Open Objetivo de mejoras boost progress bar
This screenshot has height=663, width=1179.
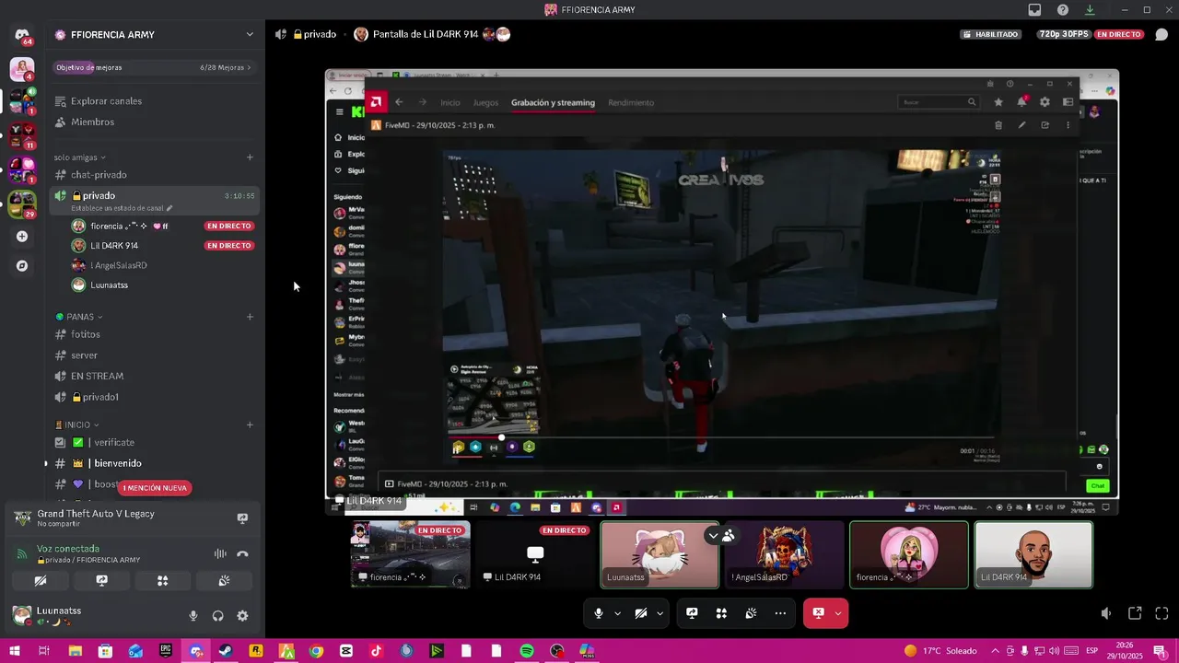tap(154, 67)
